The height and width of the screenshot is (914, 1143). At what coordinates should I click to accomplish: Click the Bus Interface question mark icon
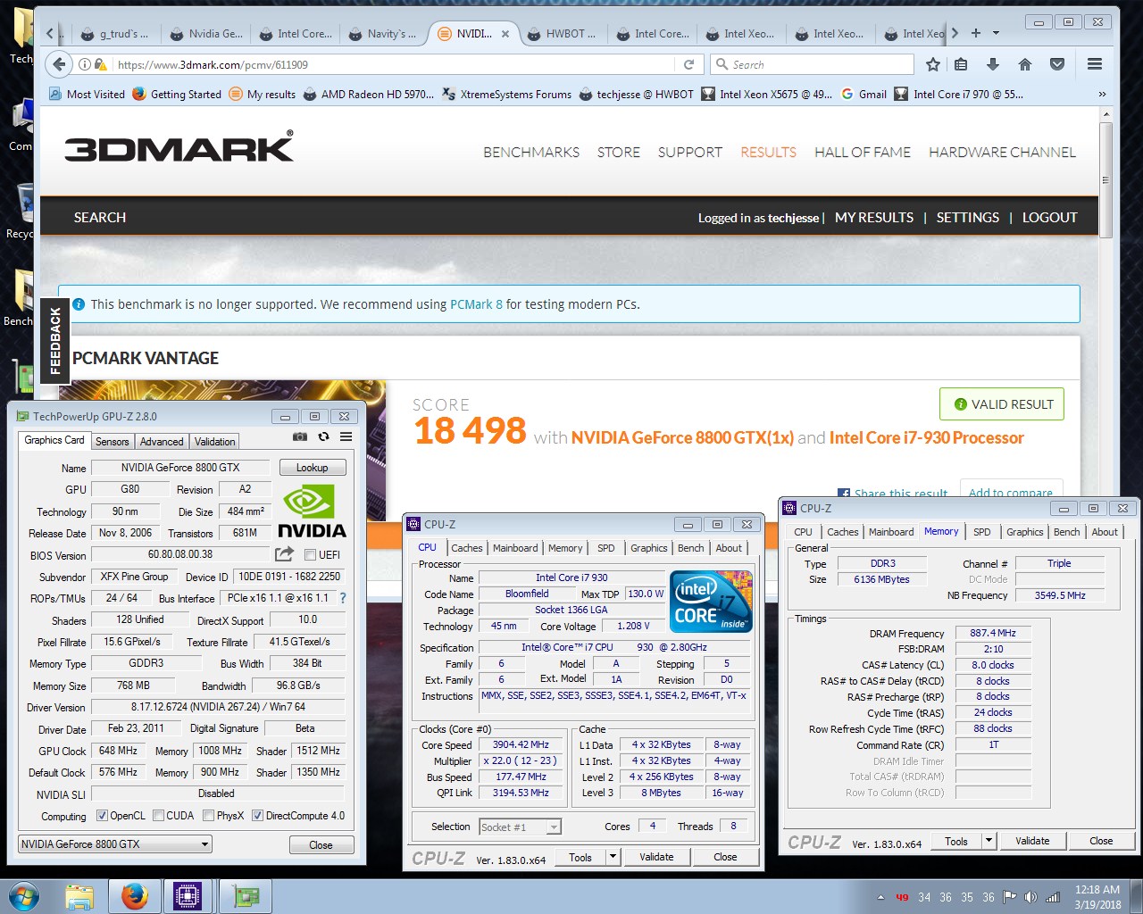342,598
